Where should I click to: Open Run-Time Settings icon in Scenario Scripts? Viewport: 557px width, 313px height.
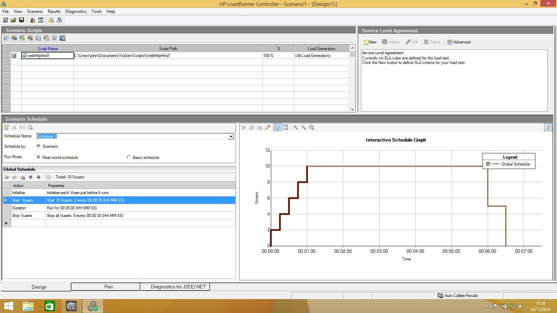click(38, 38)
